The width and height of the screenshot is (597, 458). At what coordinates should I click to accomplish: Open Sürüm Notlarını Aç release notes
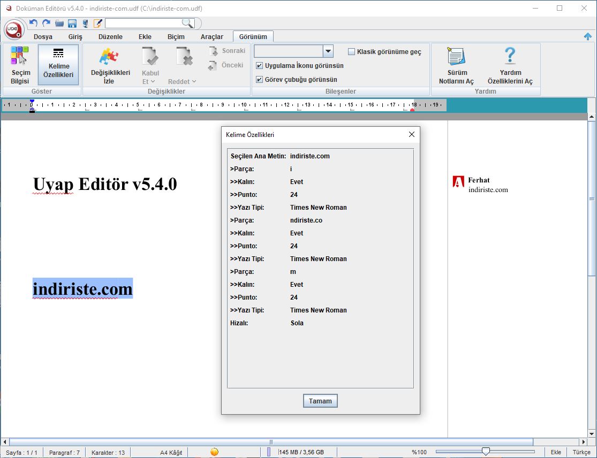click(x=456, y=65)
